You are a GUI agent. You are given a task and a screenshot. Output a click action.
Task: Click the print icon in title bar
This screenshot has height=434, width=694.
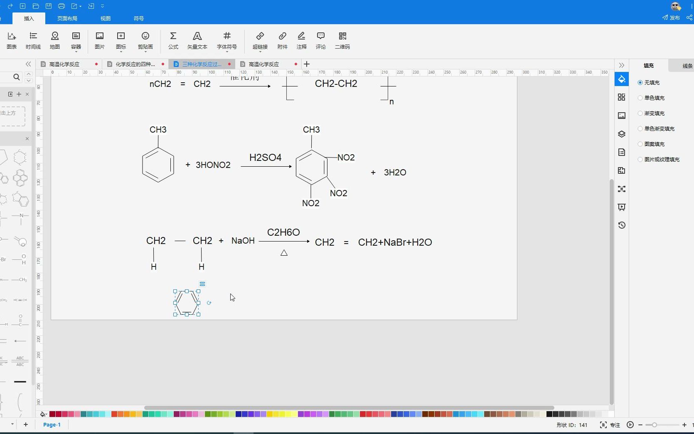point(62,6)
